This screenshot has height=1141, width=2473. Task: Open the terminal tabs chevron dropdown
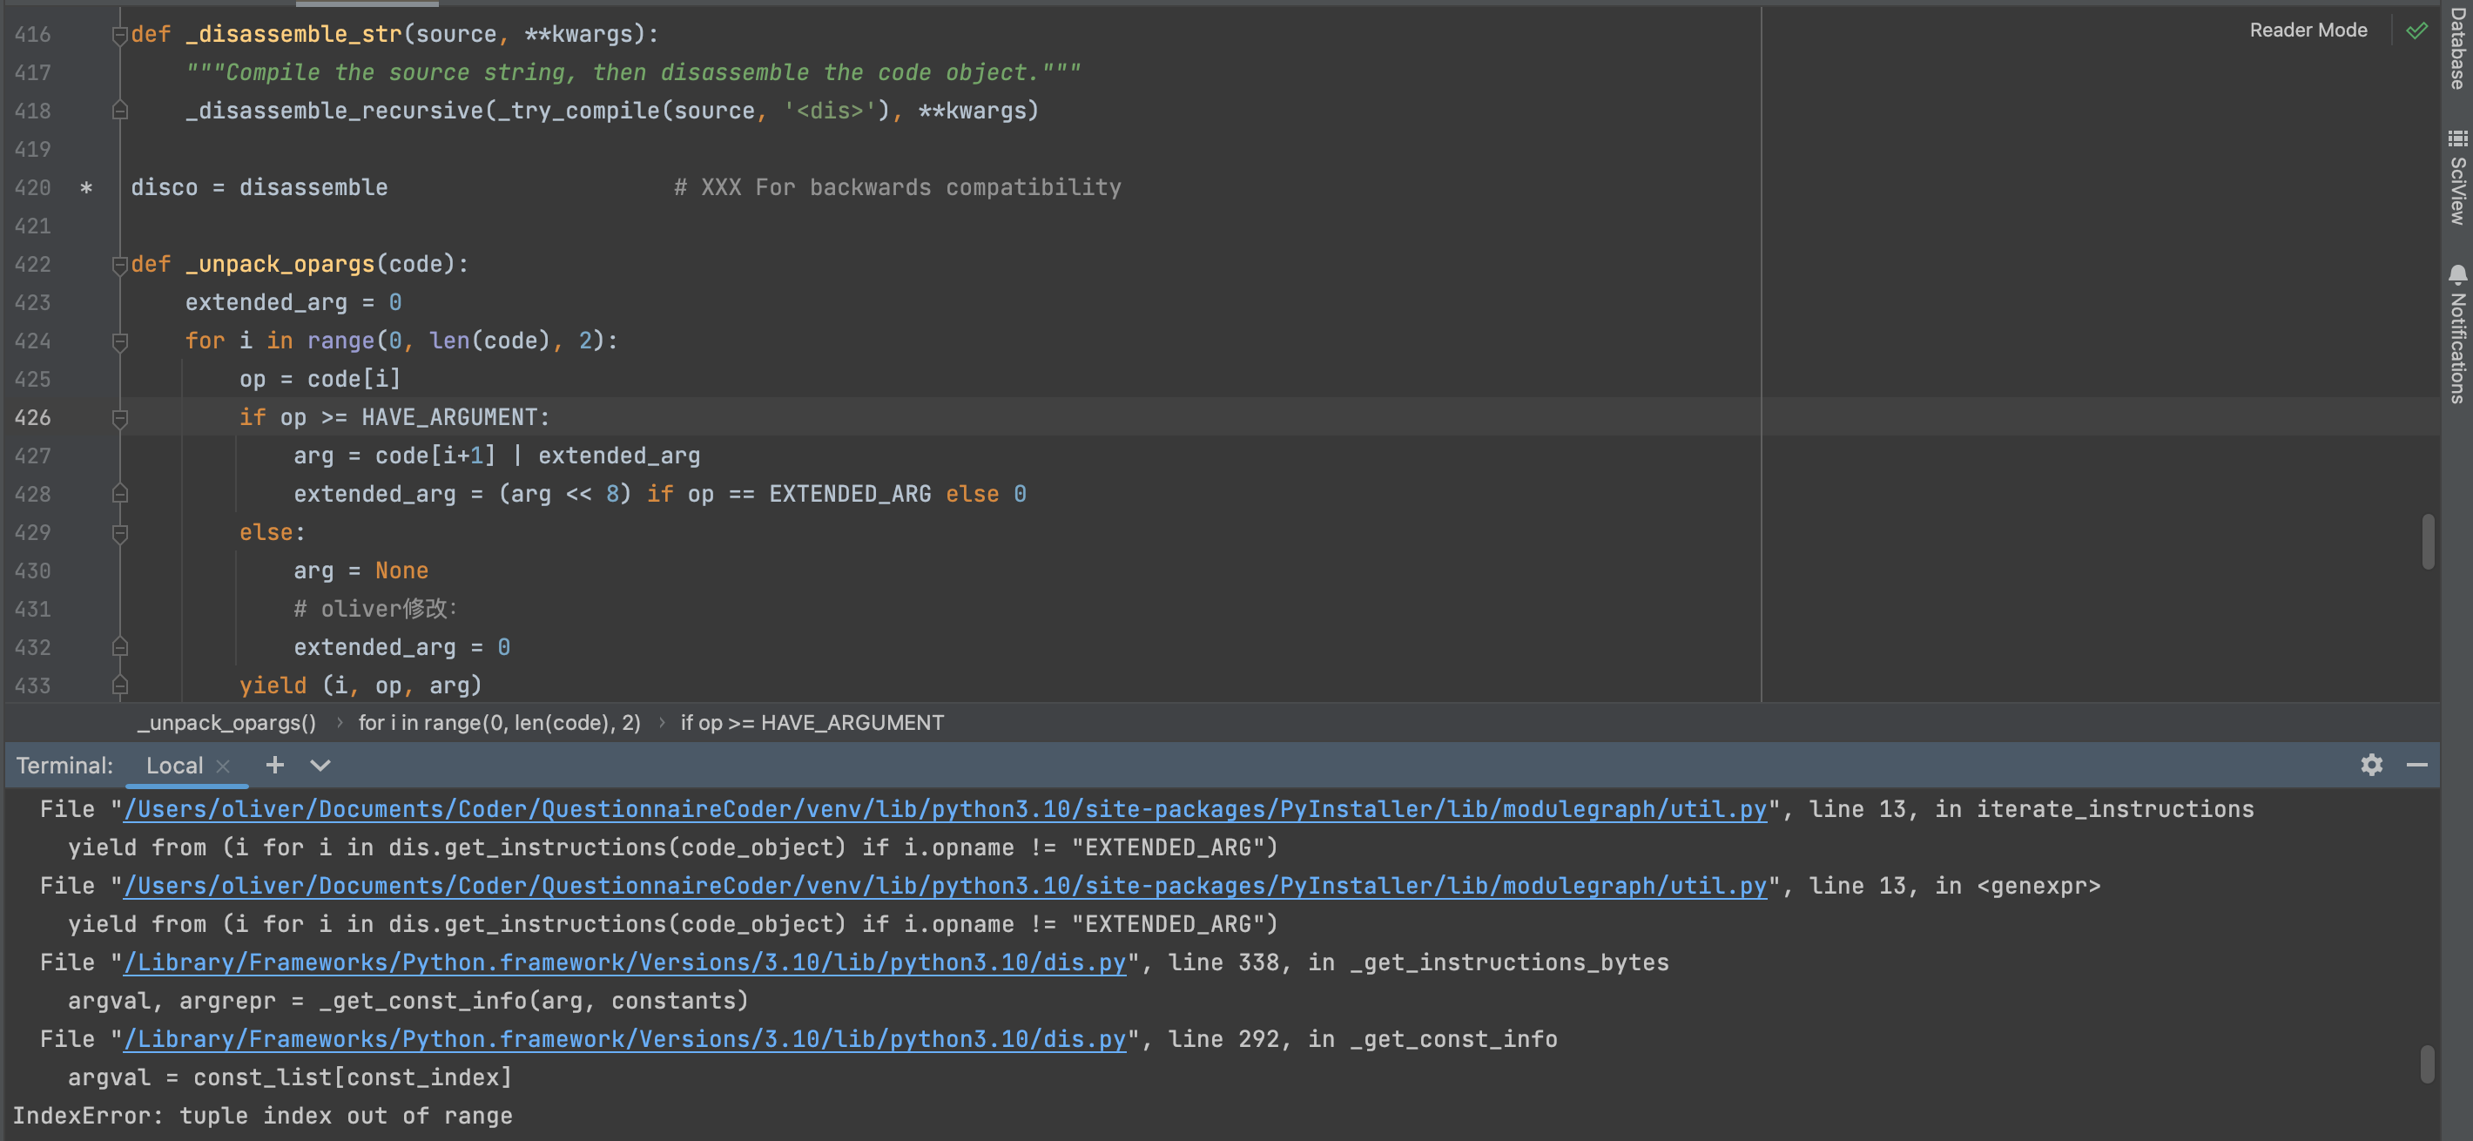click(x=320, y=766)
